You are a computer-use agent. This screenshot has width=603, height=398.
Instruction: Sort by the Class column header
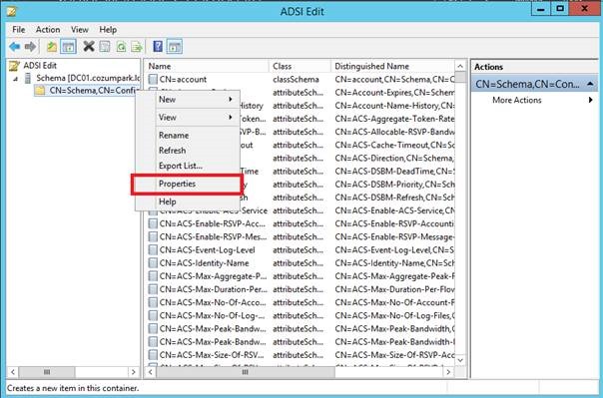tap(300, 66)
